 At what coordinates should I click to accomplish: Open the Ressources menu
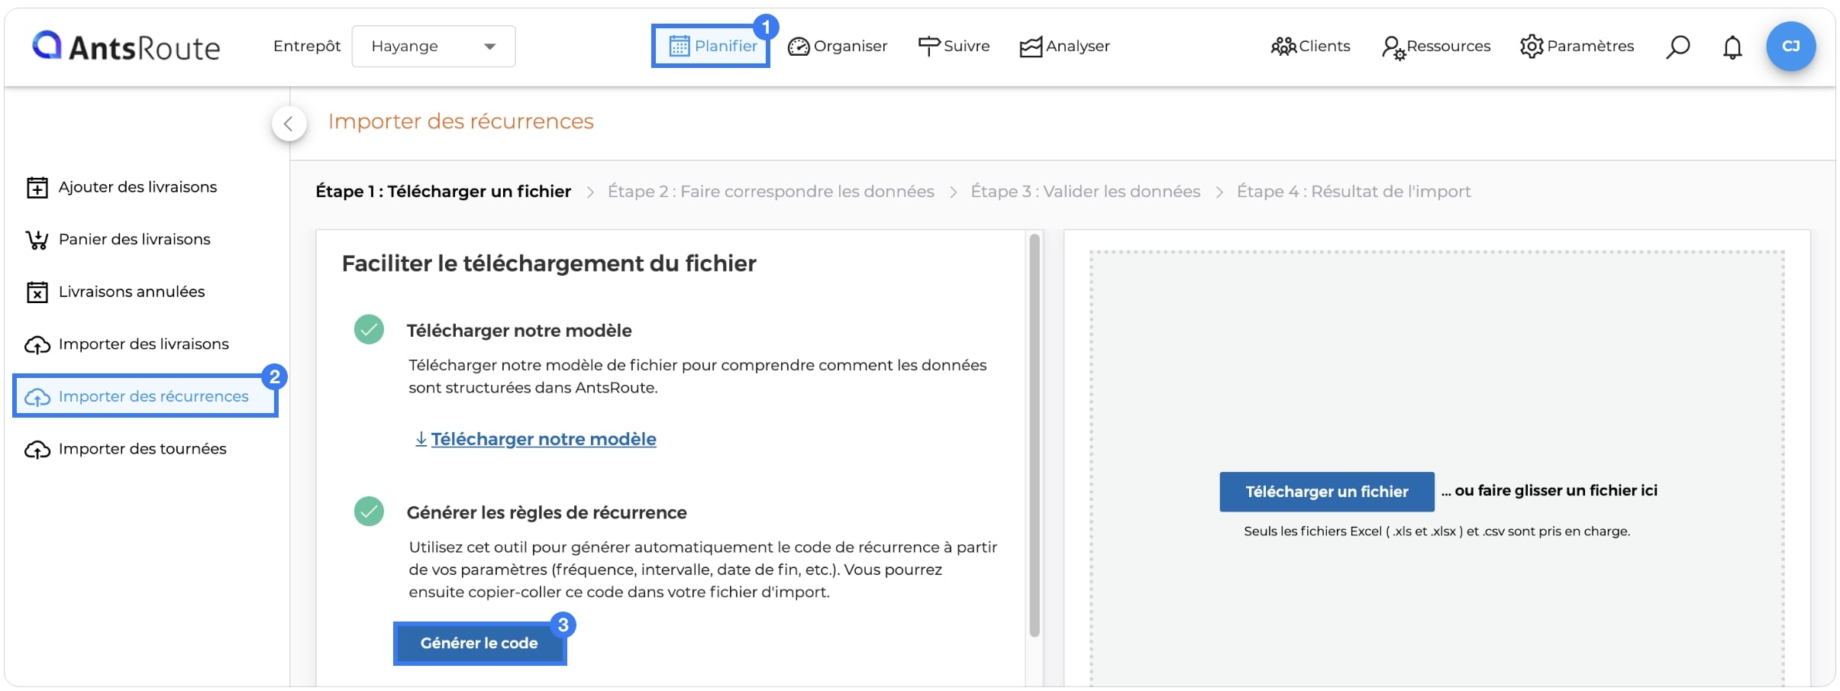pos(1436,47)
